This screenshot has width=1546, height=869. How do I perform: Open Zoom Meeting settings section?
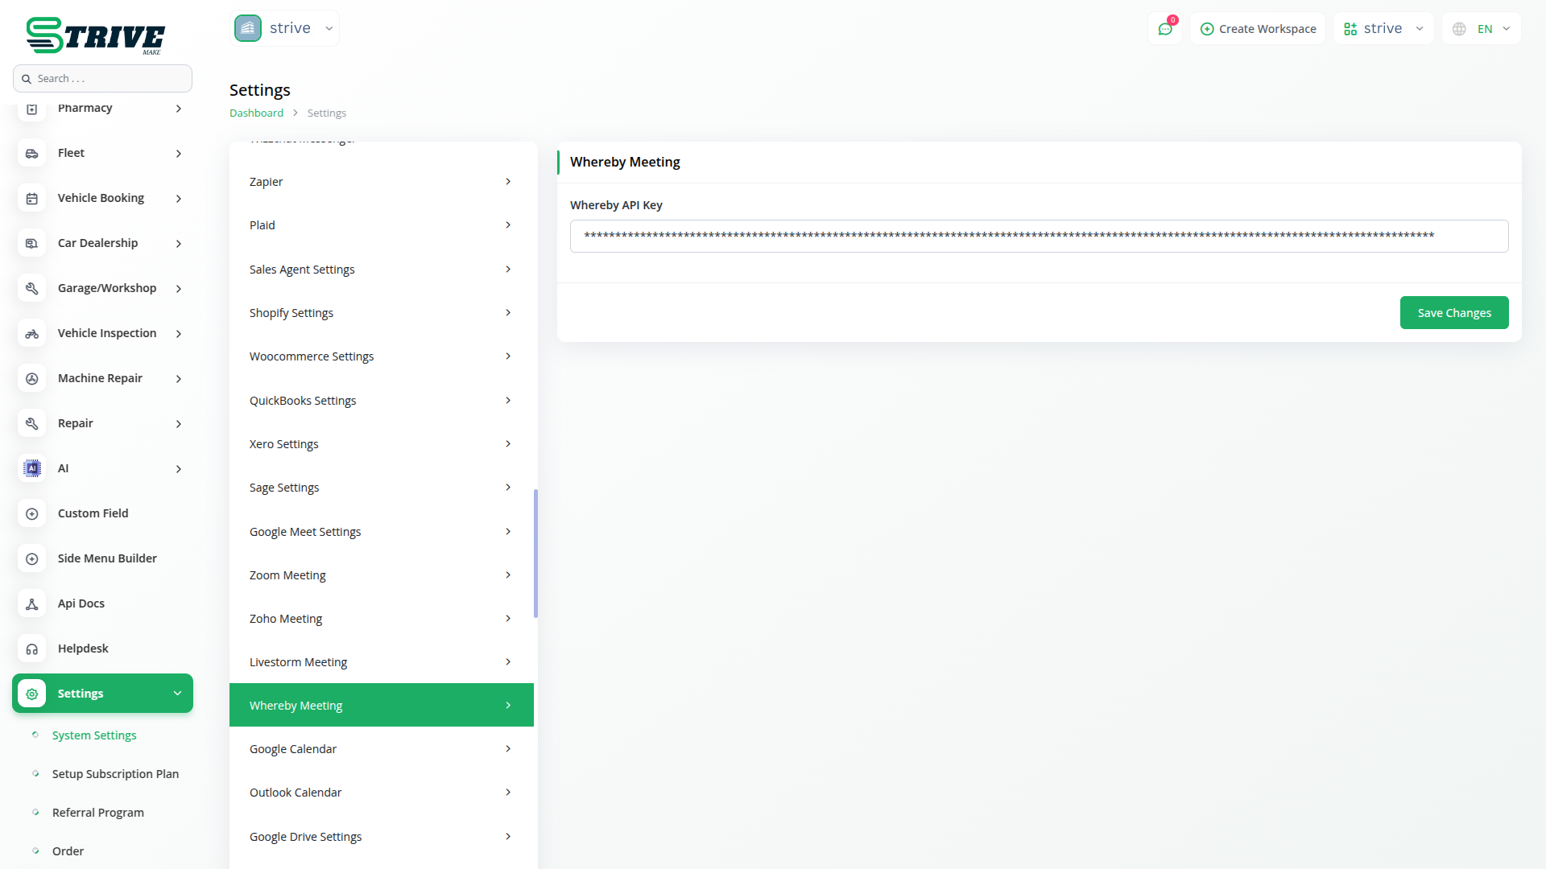point(381,575)
